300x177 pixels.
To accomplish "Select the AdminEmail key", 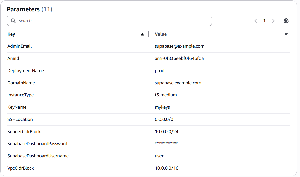I will (19, 46).
